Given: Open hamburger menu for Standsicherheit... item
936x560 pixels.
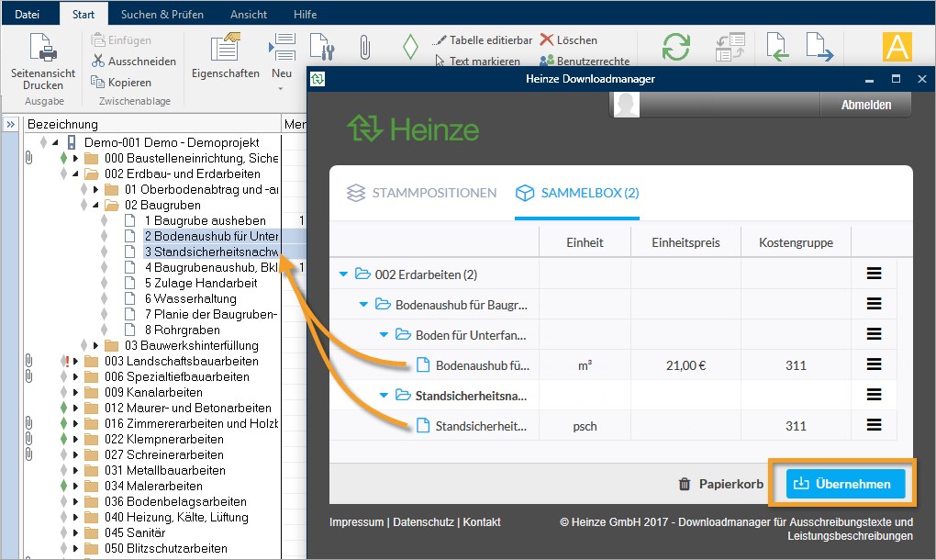Looking at the screenshot, I should tap(874, 424).
